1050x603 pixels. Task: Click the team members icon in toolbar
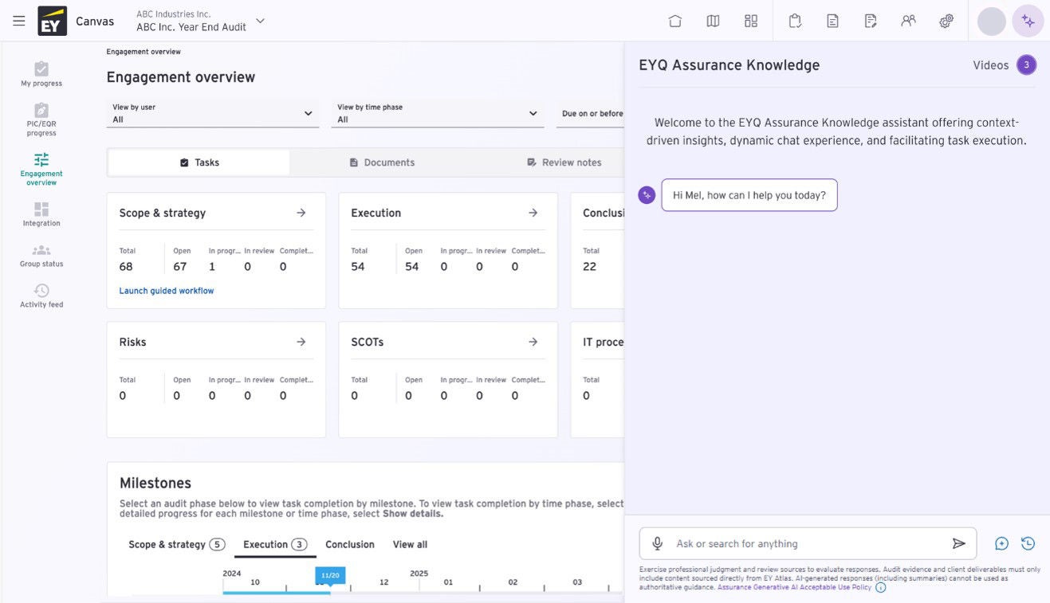pos(908,21)
